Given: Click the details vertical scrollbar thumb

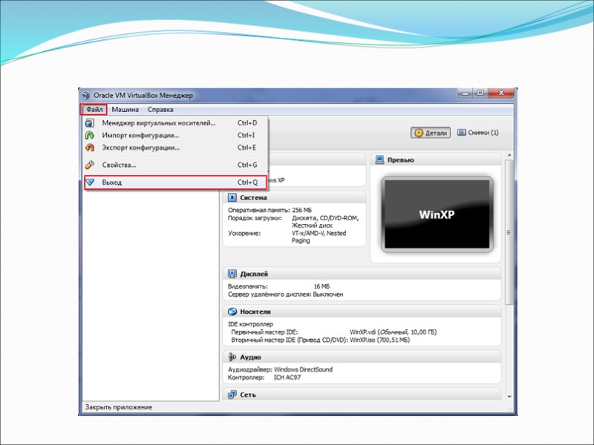Looking at the screenshot, I should (509, 231).
